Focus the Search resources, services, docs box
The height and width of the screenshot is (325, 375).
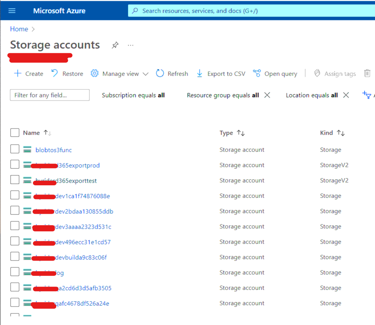[x=251, y=11]
